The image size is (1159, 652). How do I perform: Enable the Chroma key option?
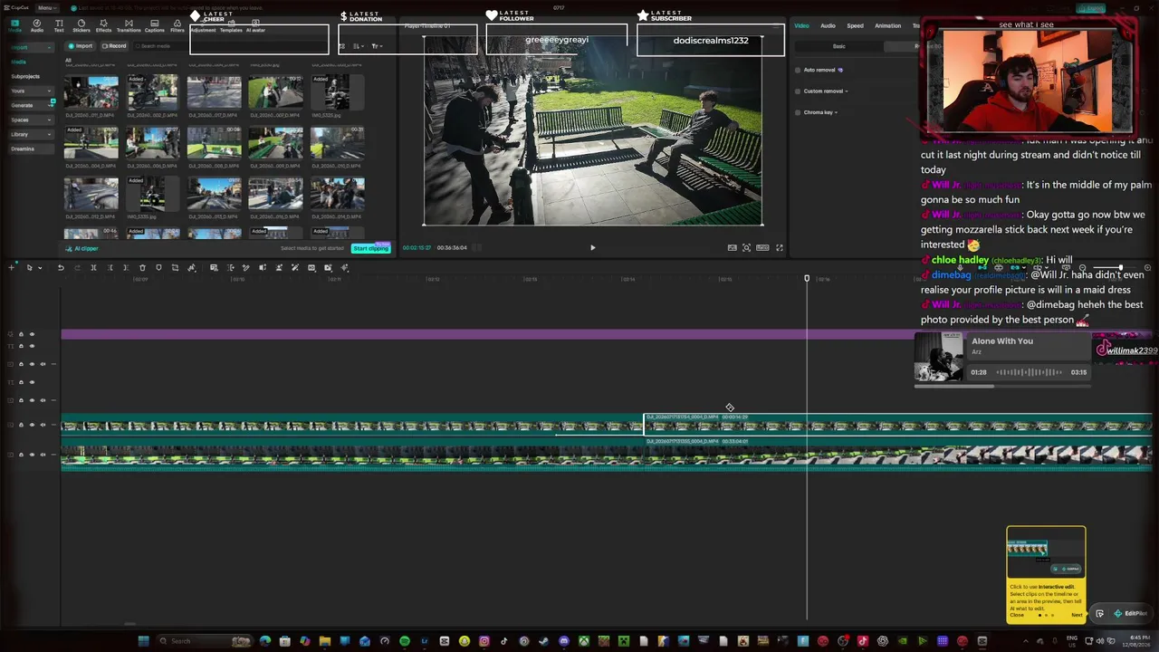click(x=798, y=112)
